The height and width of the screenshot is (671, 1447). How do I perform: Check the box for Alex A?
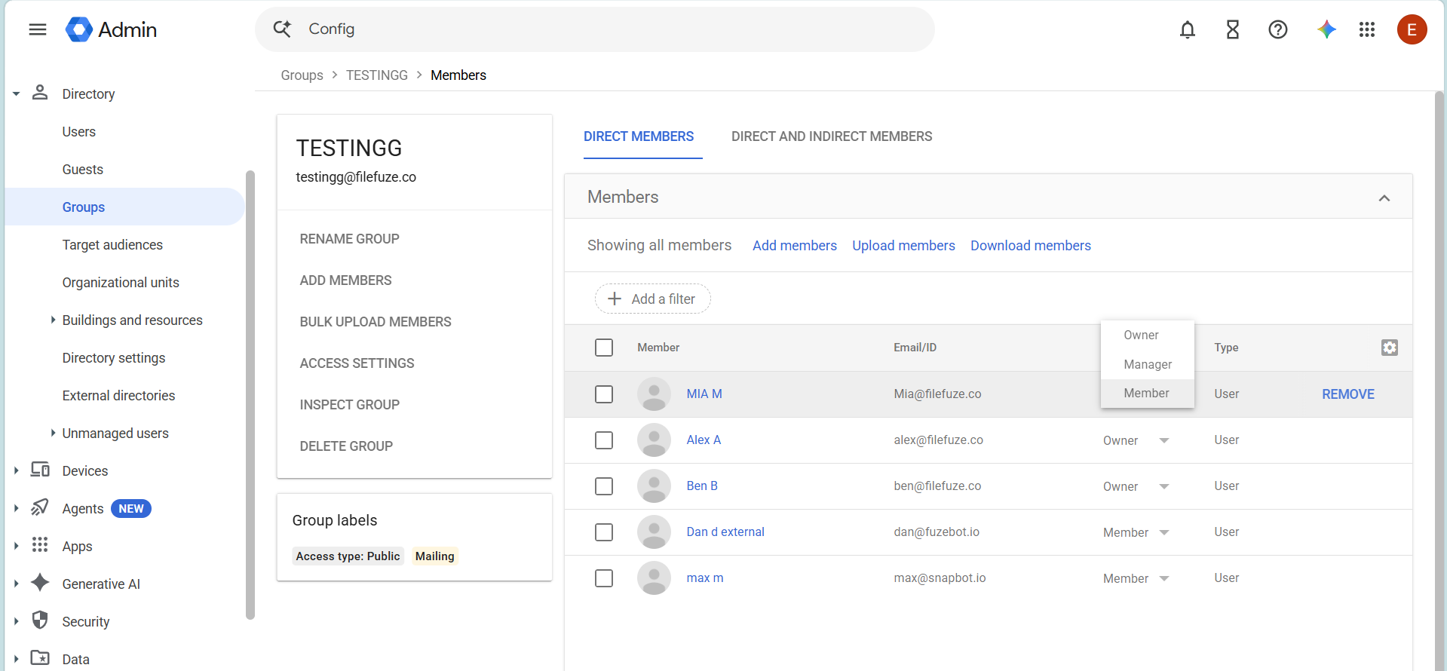604,440
